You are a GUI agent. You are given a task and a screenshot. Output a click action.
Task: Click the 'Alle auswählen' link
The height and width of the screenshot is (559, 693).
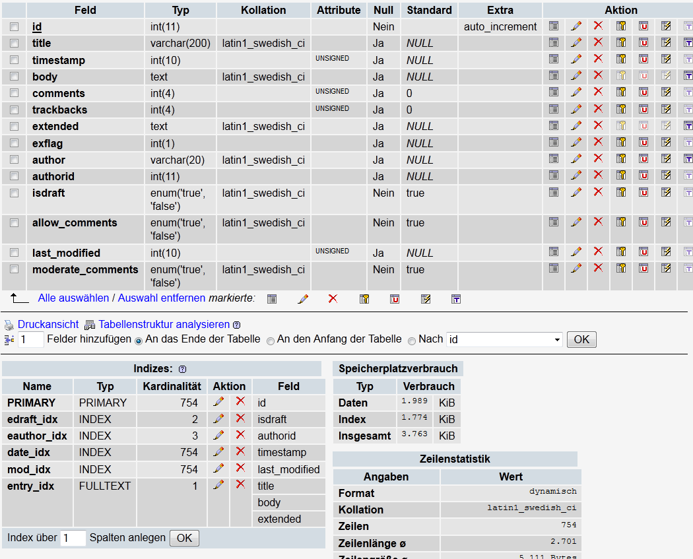[73, 298]
